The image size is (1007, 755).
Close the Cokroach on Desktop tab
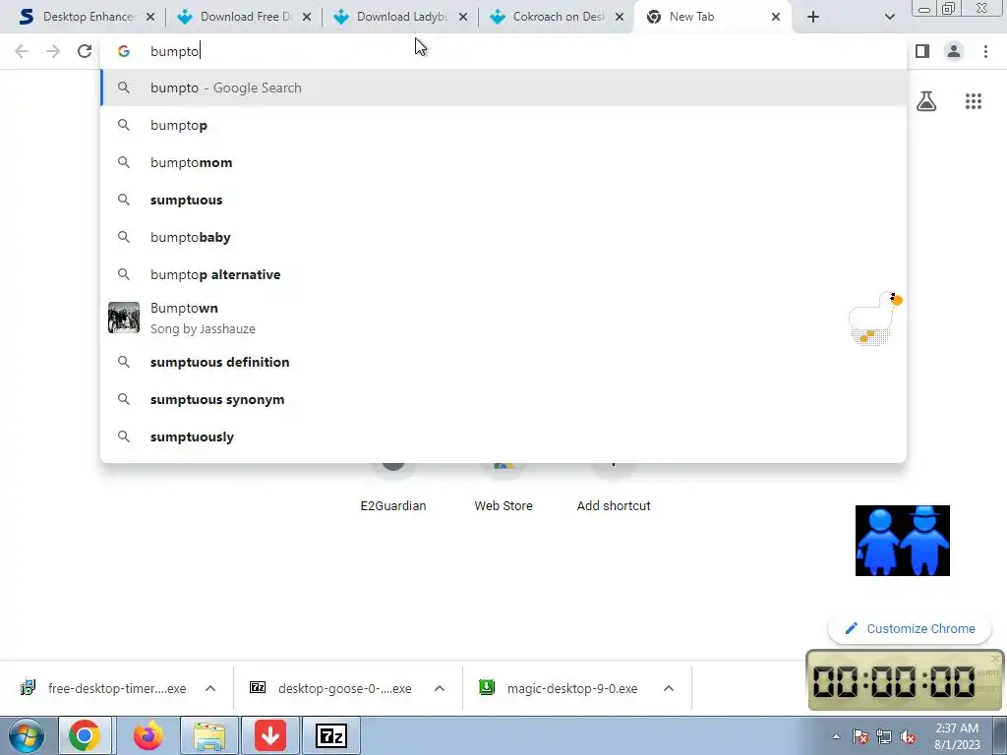coord(620,18)
